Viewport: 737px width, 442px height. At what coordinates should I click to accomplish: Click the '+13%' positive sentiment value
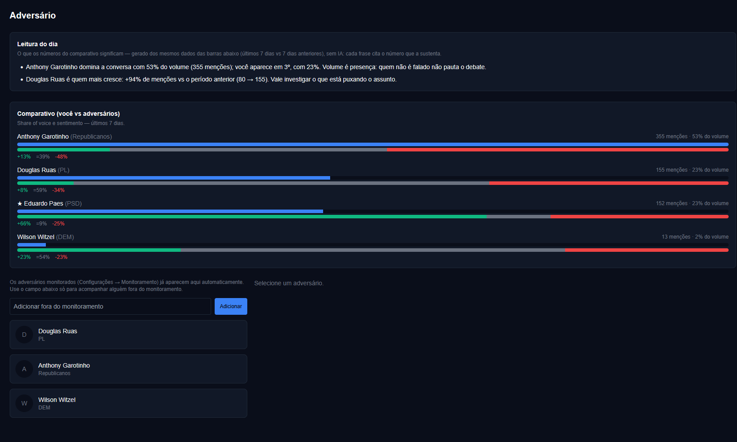(24, 157)
